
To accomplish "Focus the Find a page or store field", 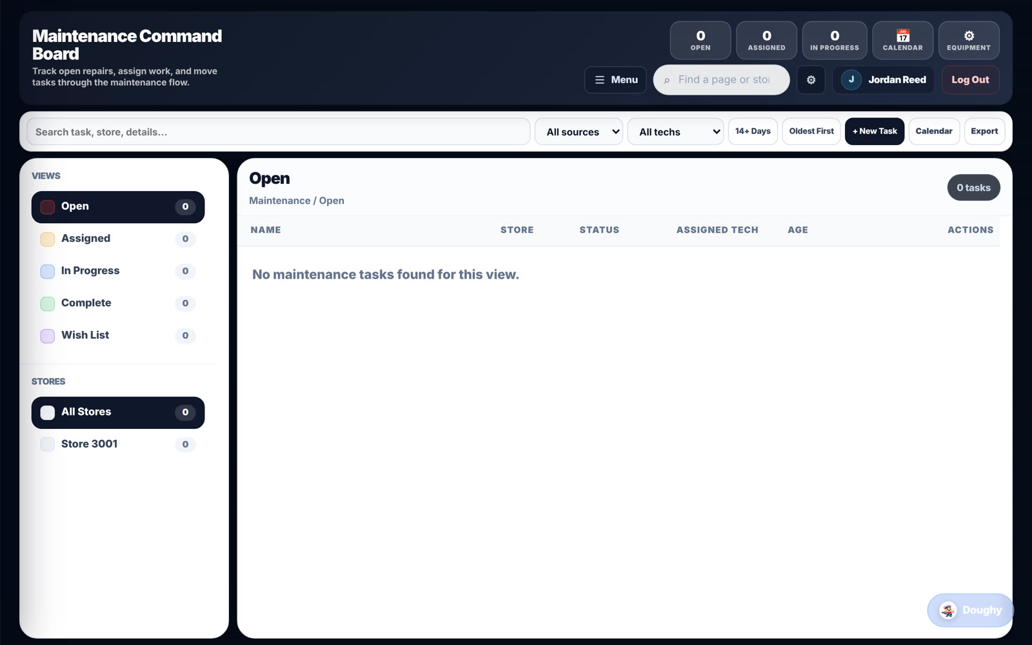I will (x=721, y=80).
